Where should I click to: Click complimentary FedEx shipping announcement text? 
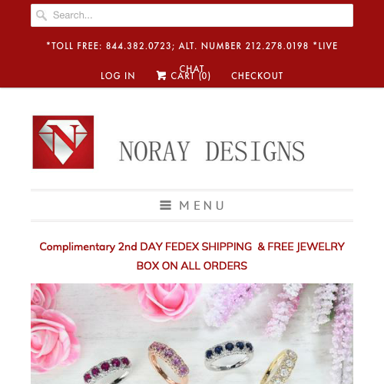point(192,256)
